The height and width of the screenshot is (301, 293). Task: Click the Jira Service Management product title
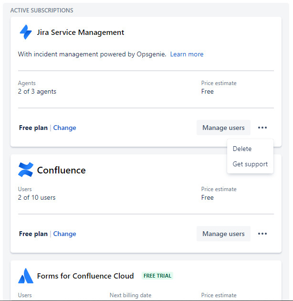point(81,32)
